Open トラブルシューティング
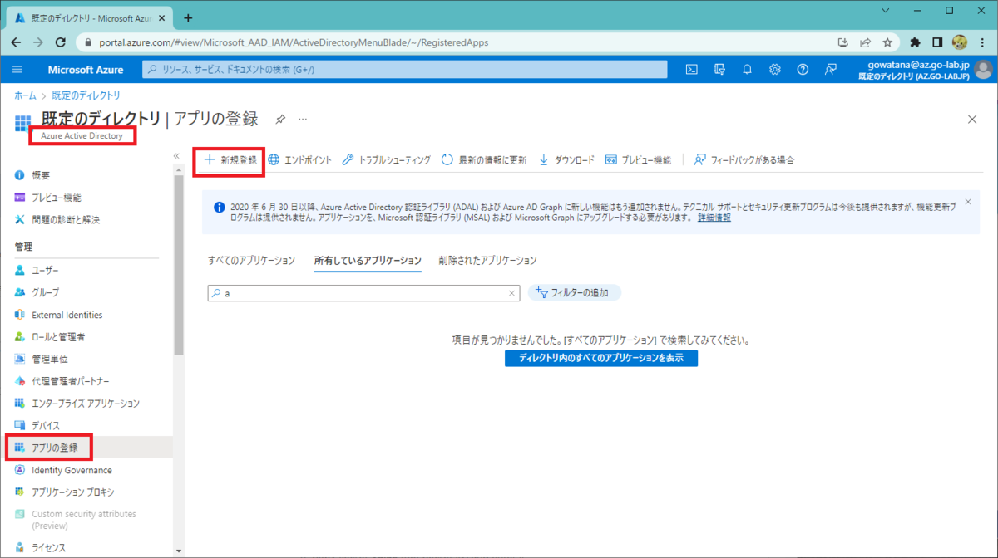Image resolution: width=998 pixels, height=558 pixels. pyautogui.click(x=386, y=160)
